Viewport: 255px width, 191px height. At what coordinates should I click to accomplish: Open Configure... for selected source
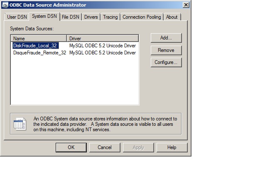pyautogui.click(x=166, y=63)
